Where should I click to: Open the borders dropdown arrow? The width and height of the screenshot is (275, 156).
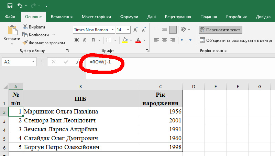tap(115, 40)
